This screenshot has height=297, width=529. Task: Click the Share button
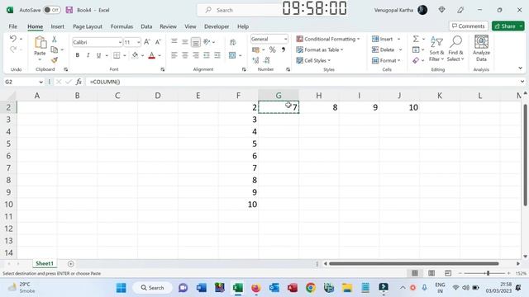[x=505, y=26]
